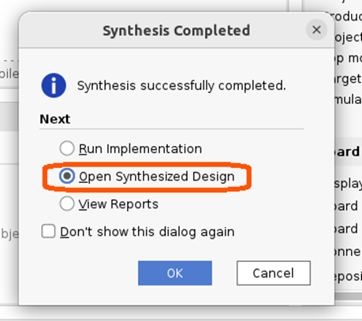Confirm with the OK button
362x321 pixels.
(175, 273)
